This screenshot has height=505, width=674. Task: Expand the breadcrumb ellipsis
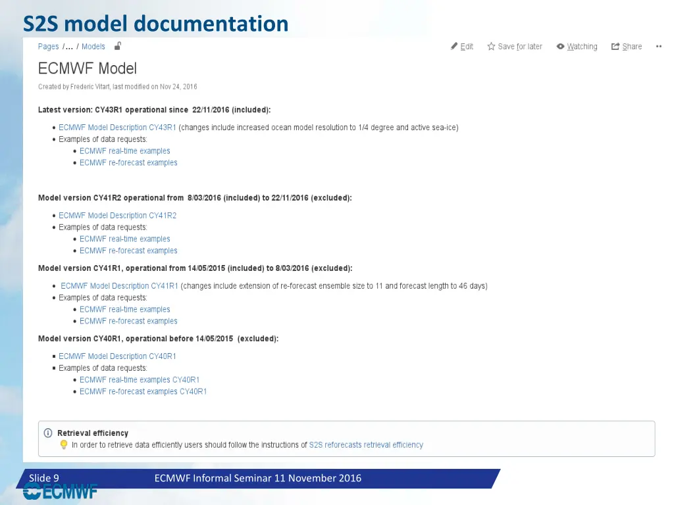pos(68,47)
